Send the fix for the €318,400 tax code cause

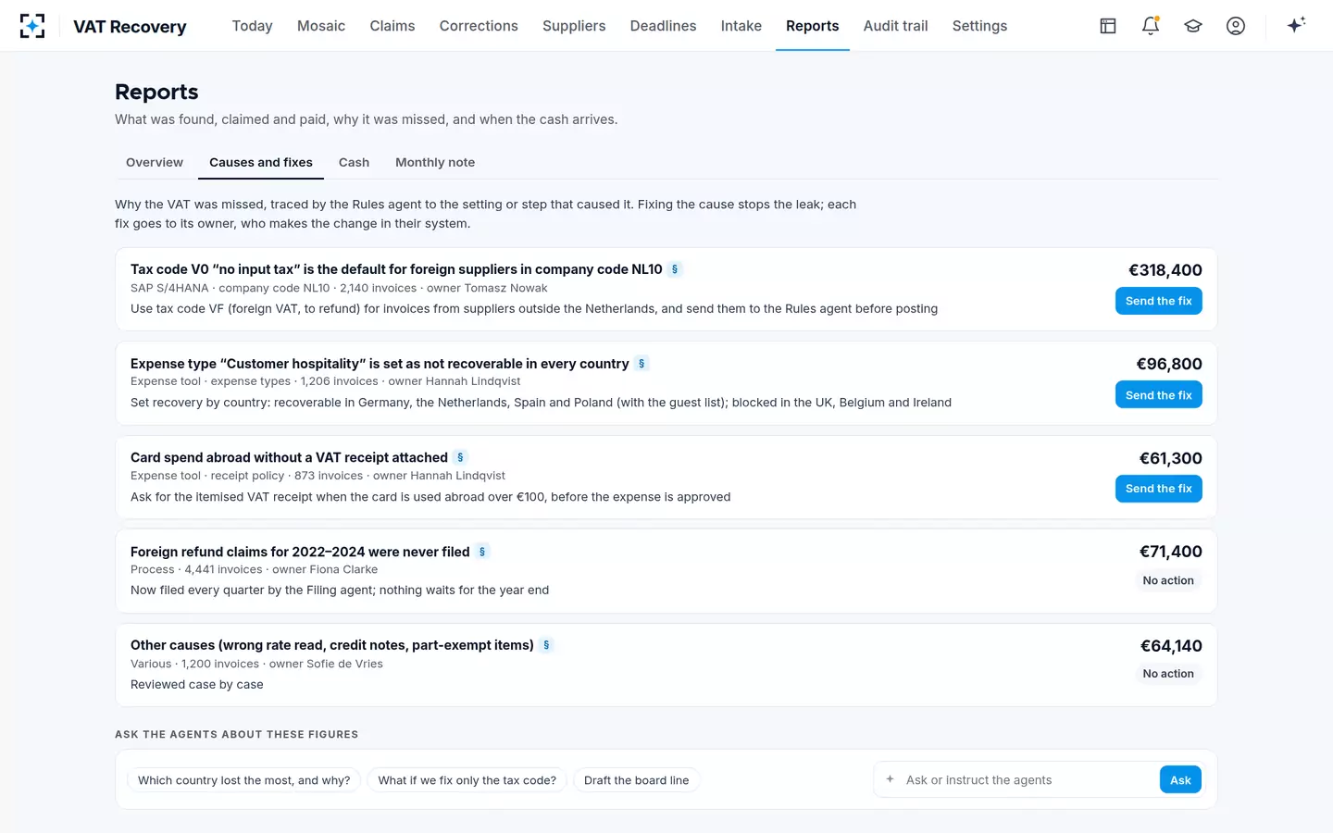coord(1159,301)
